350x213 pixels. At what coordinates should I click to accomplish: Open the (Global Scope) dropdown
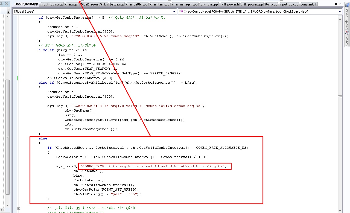tap(174, 11)
